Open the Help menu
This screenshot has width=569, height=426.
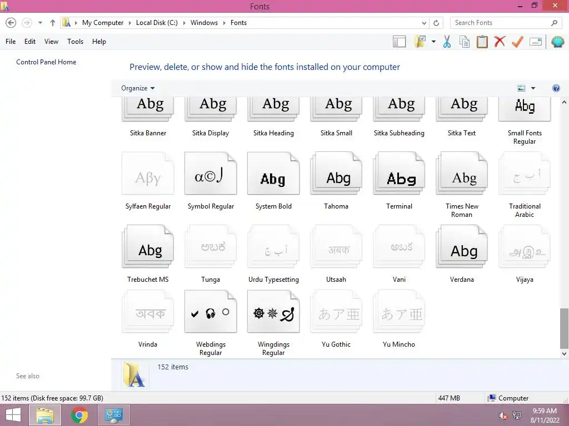tap(99, 42)
